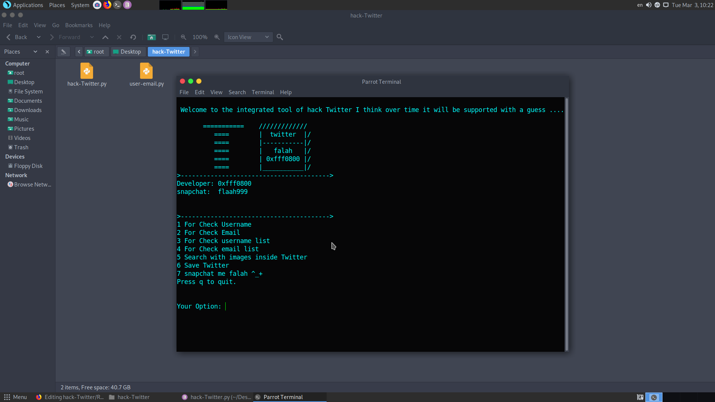Open the search magnifier in toolbar
Image resolution: width=715 pixels, height=402 pixels.
point(280,37)
